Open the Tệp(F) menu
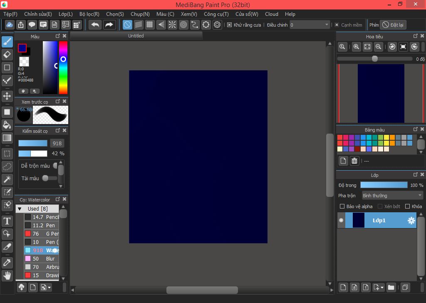 pyautogui.click(x=10, y=14)
